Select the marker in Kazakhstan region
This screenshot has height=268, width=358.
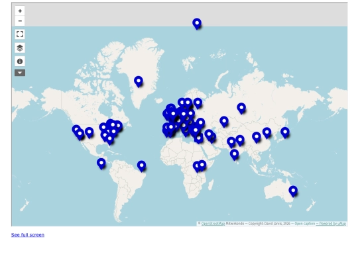click(224, 122)
